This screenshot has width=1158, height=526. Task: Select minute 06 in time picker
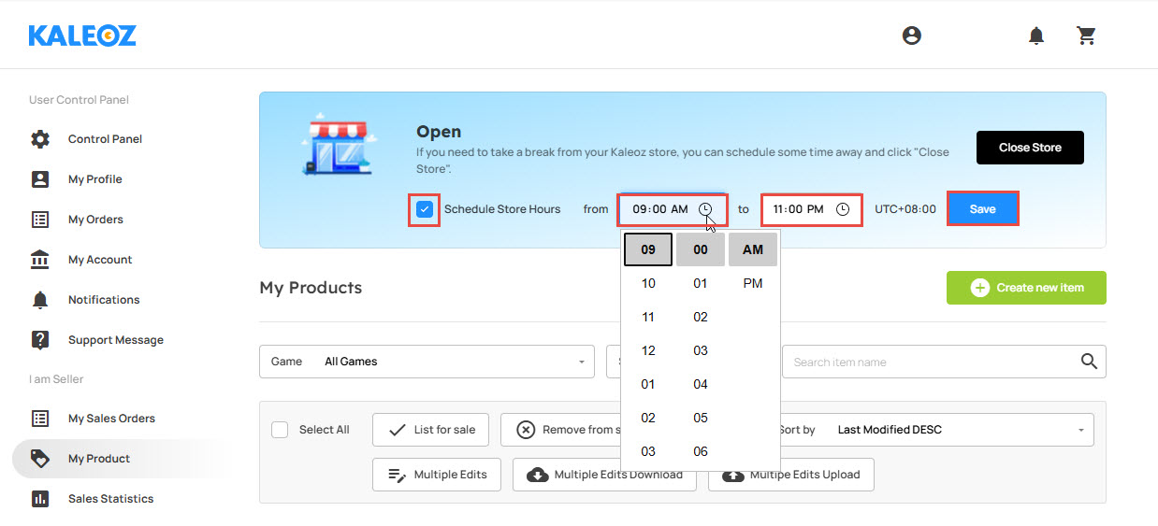pos(701,451)
